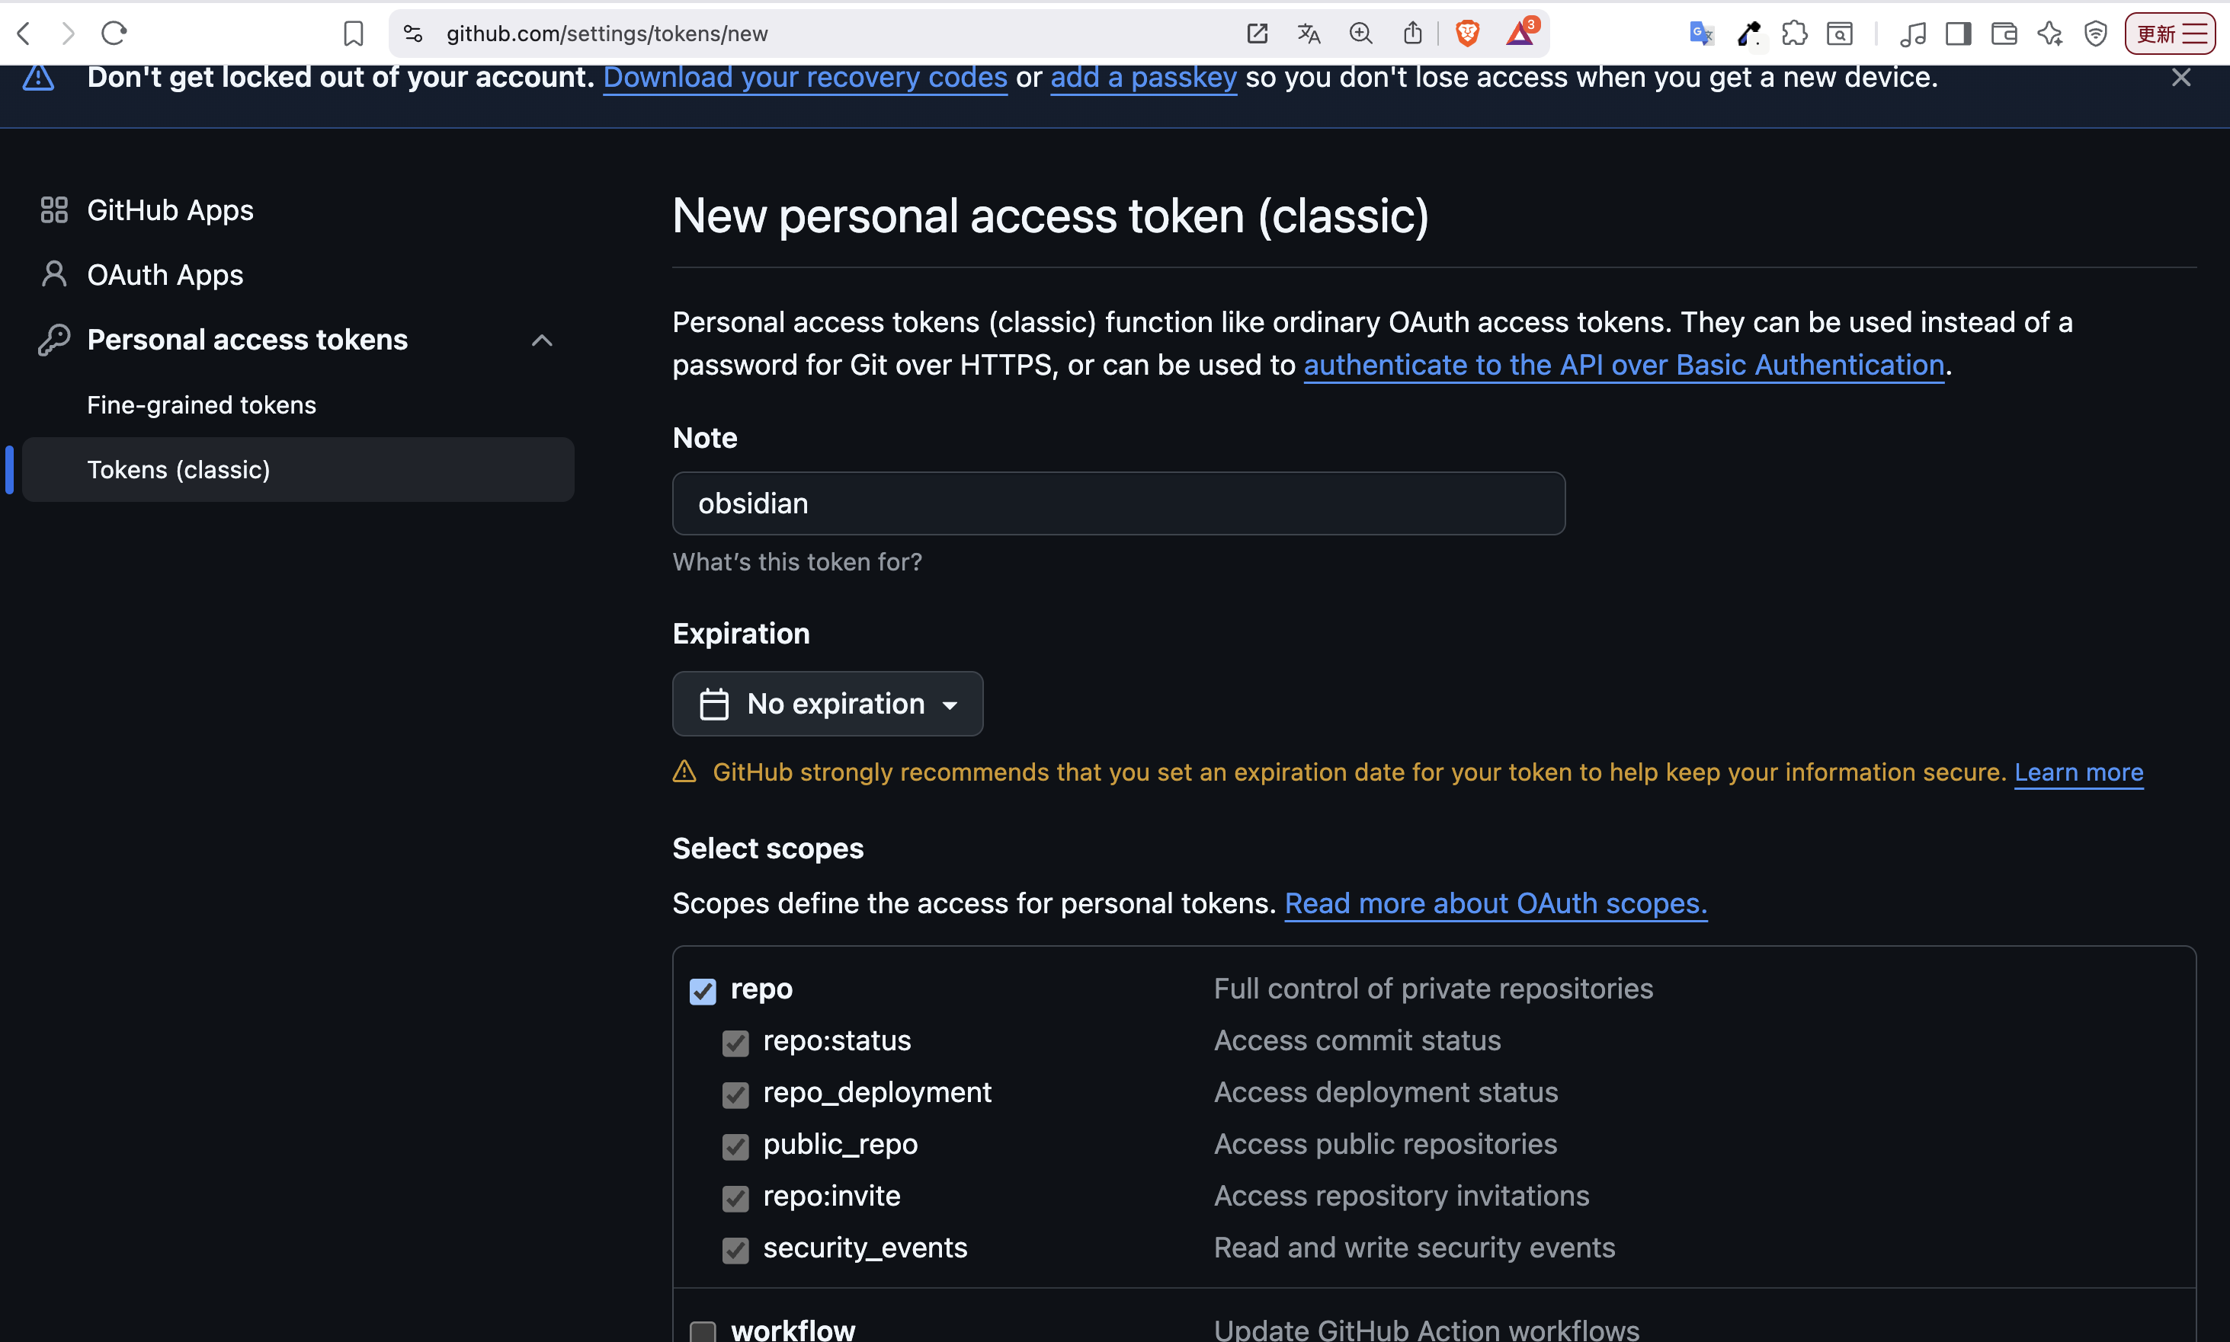Image resolution: width=2230 pixels, height=1342 pixels.
Task: Open the GitHub Apps sidebar item
Action: click(x=170, y=209)
